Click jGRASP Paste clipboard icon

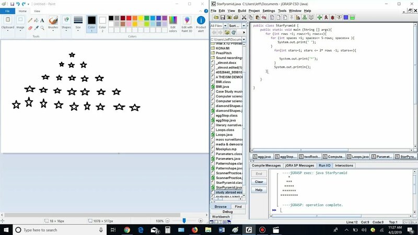[257, 18]
